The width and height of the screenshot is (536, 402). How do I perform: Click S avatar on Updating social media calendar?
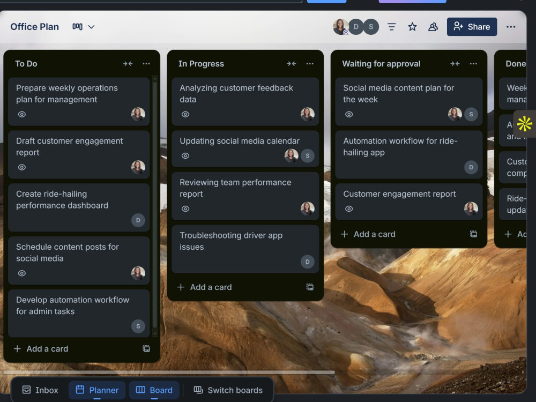[x=307, y=155]
